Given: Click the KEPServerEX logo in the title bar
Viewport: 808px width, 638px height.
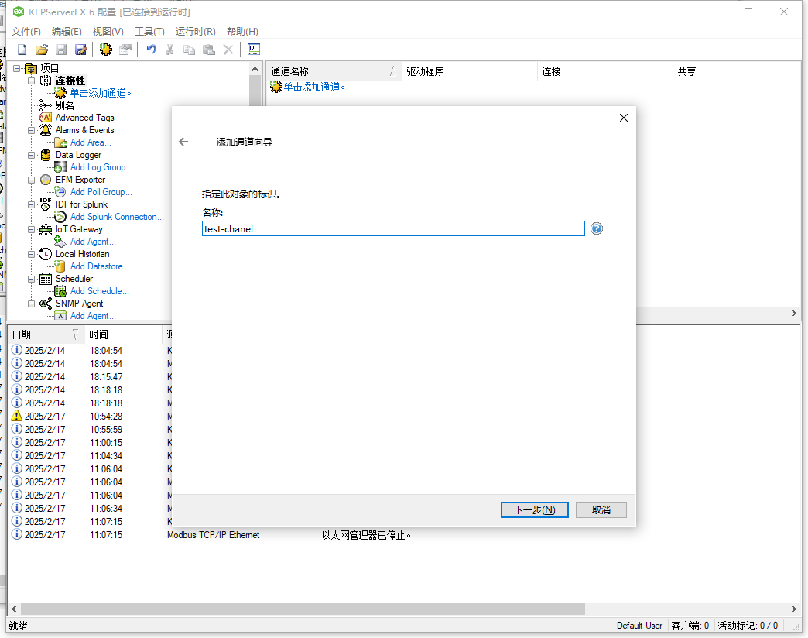Looking at the screenshot, I should pos(19,12).
